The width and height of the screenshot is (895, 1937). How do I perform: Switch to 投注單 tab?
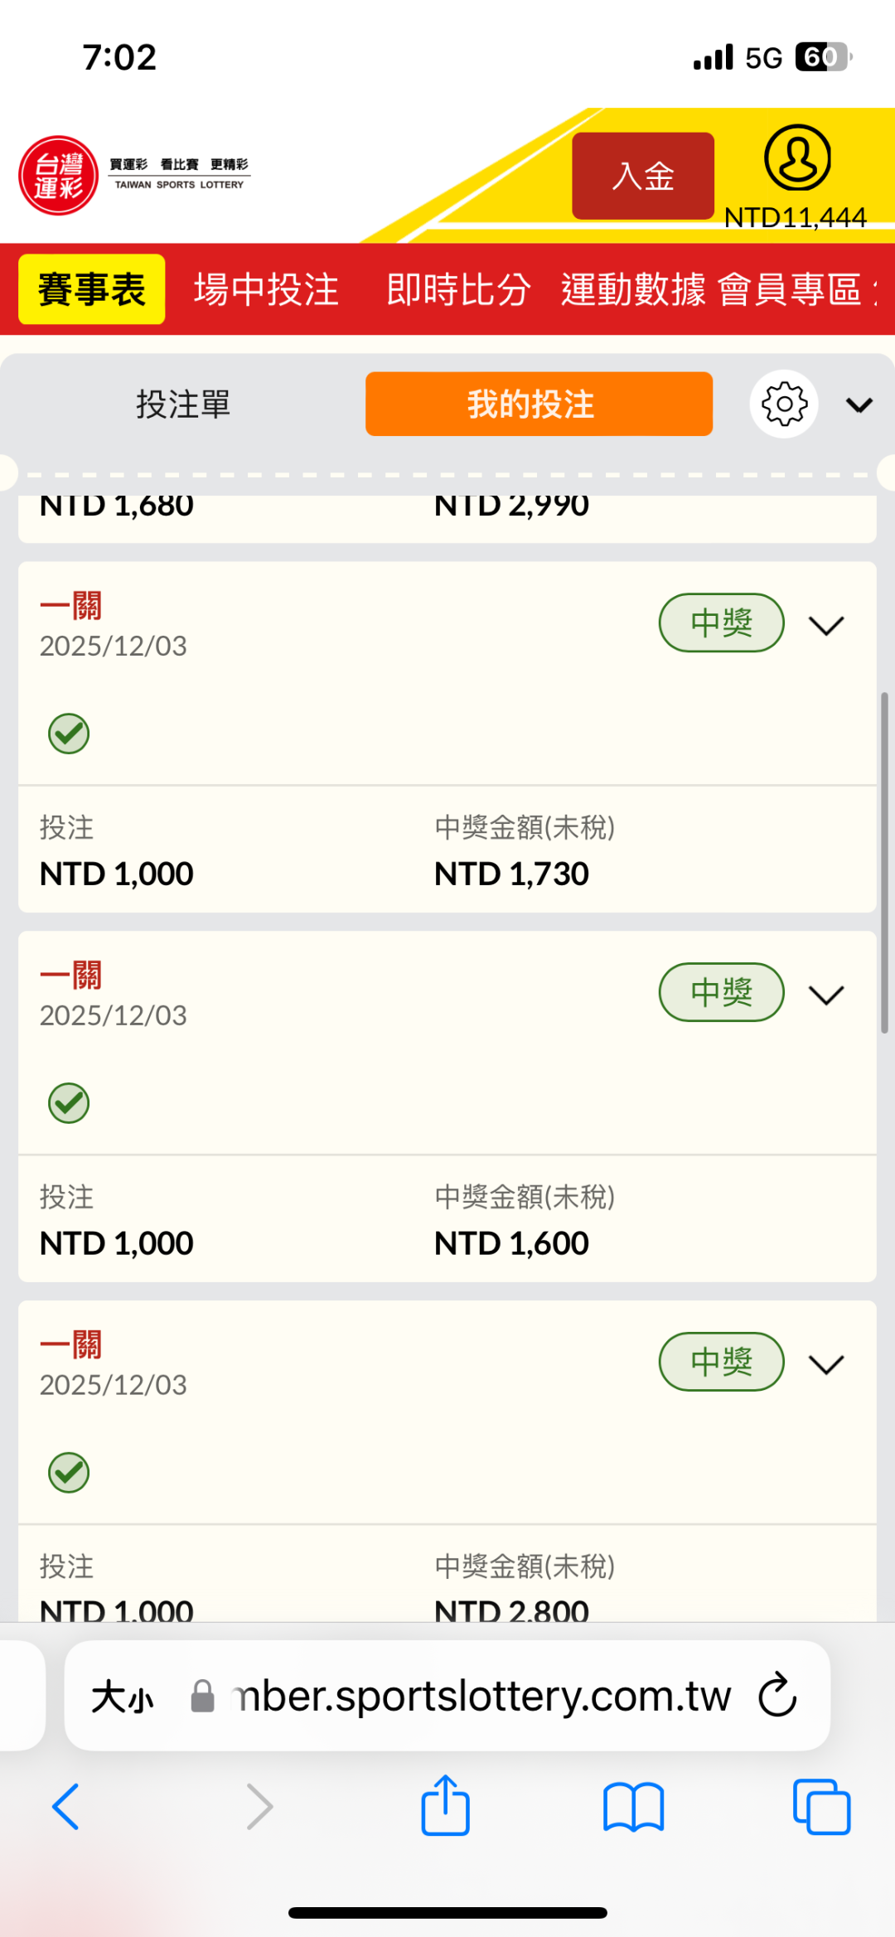(x=183, y=404)
